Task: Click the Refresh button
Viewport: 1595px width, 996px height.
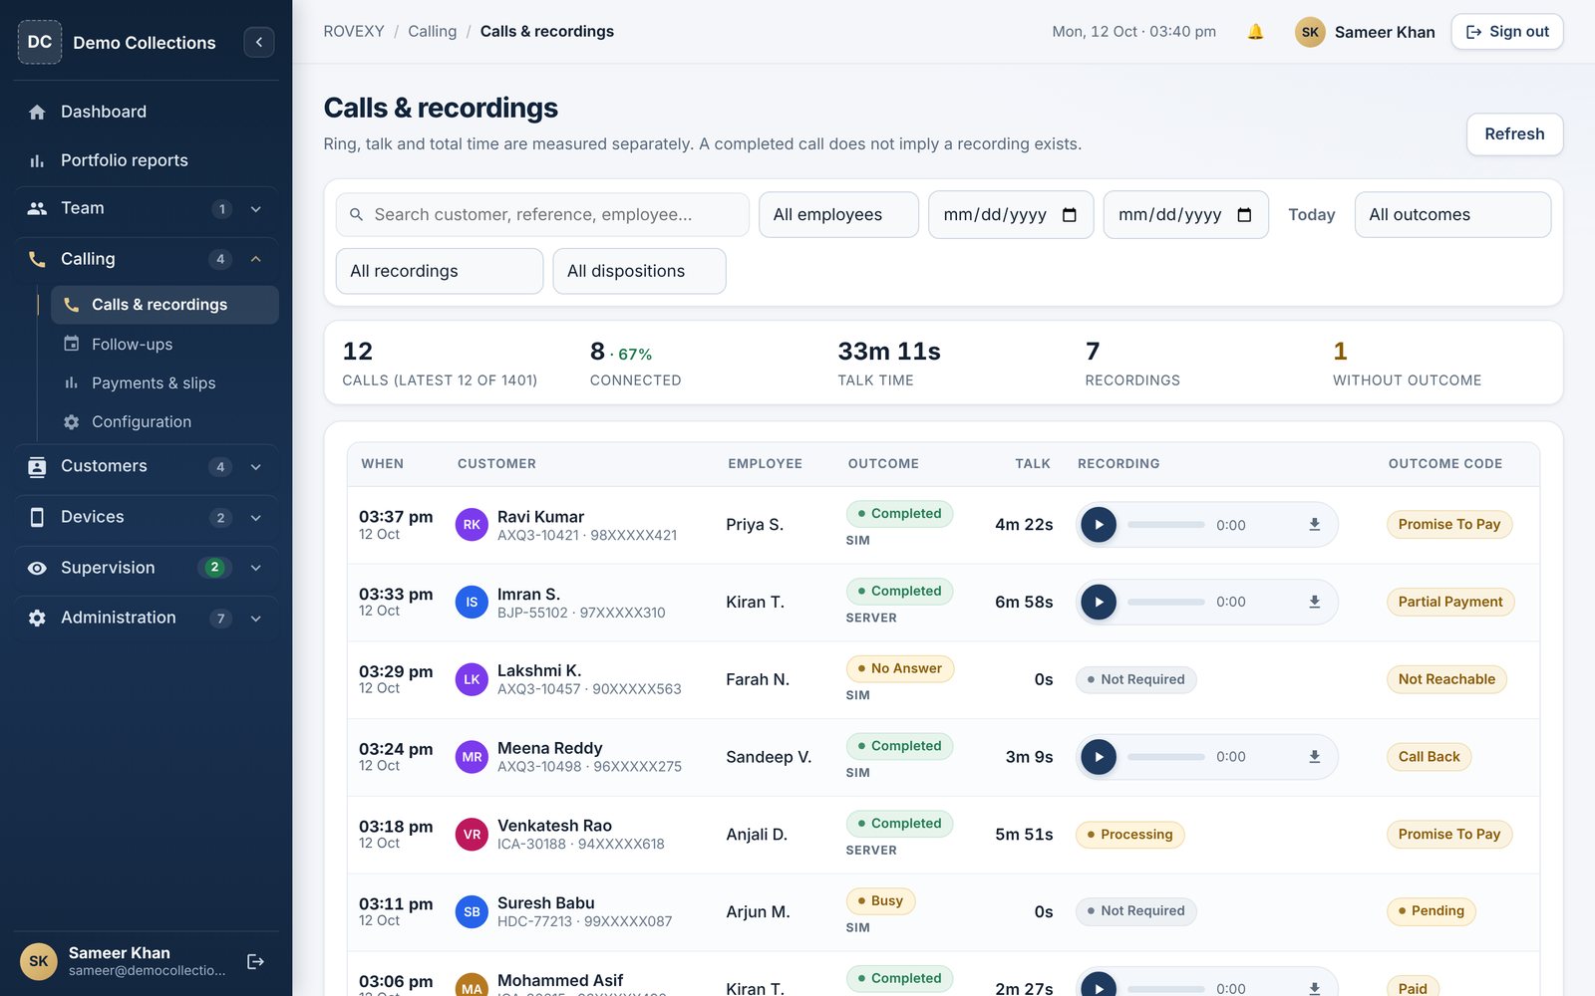Action: click(x=1514, y=134)
